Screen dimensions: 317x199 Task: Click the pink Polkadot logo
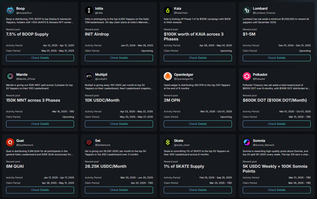247,76
